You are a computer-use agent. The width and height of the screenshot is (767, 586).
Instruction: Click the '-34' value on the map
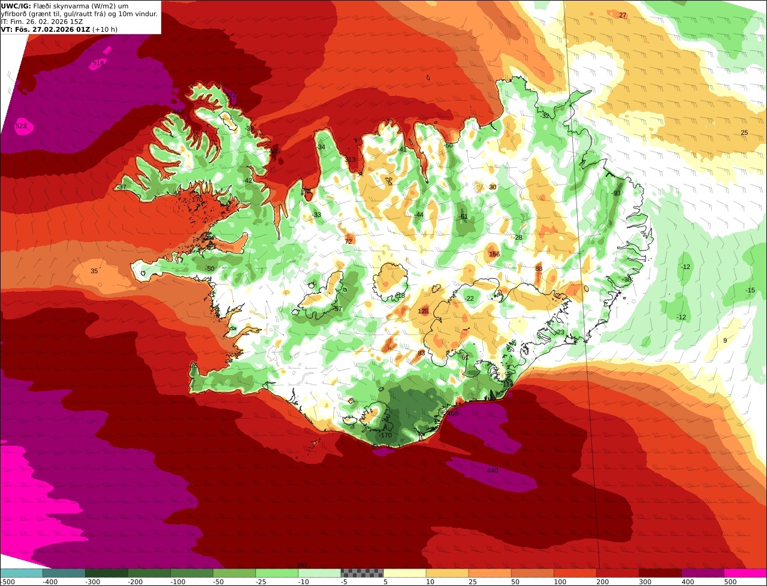(321, 147)
